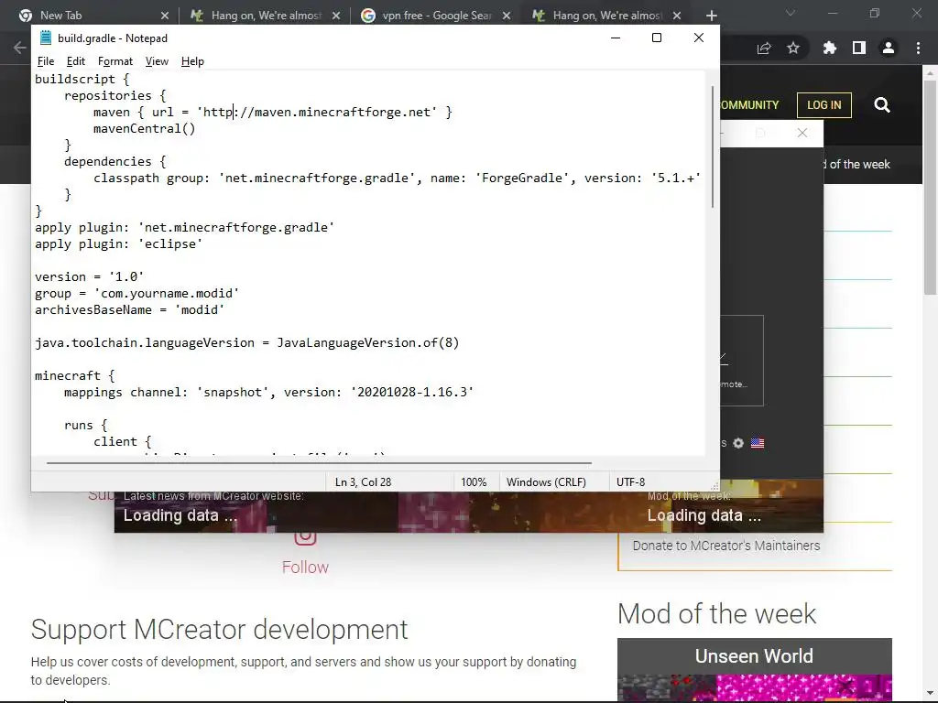Click the java.toolchain.languageVersion line
This screenshot has width=938, height=703.
pos(247,342)
